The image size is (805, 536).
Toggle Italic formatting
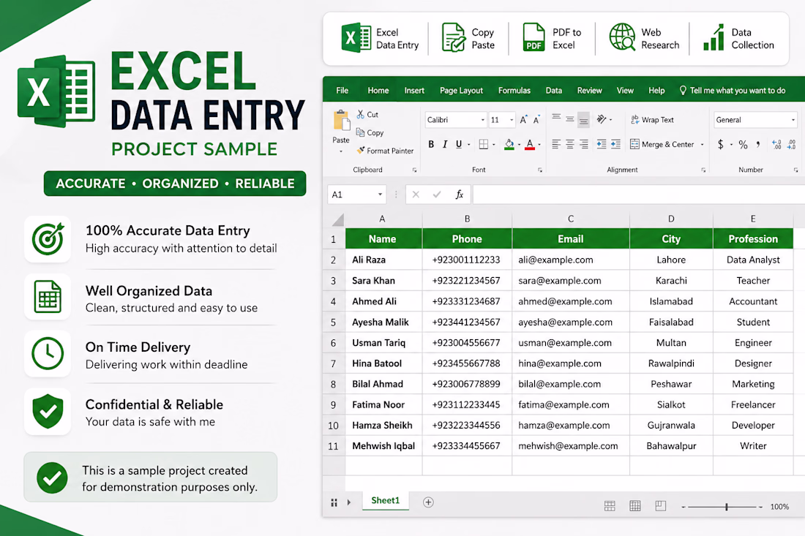coord(445,144)
